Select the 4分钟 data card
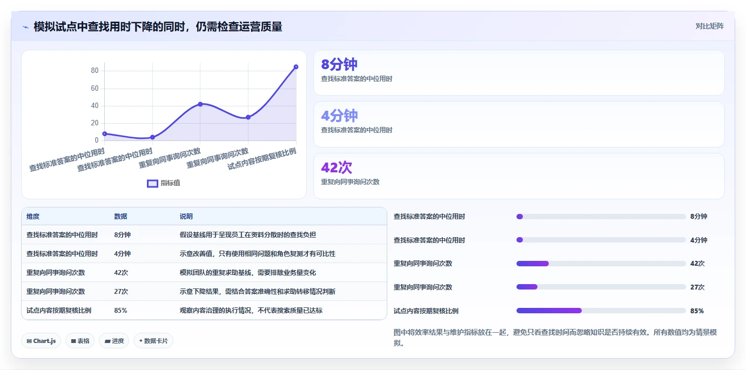Image resolution: width=746 pixels, height=370 pixels. pos(519,124)
